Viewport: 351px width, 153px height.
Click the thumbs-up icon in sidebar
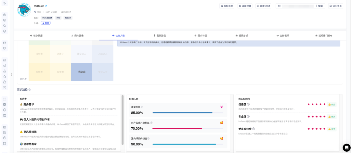coord(5,82)
